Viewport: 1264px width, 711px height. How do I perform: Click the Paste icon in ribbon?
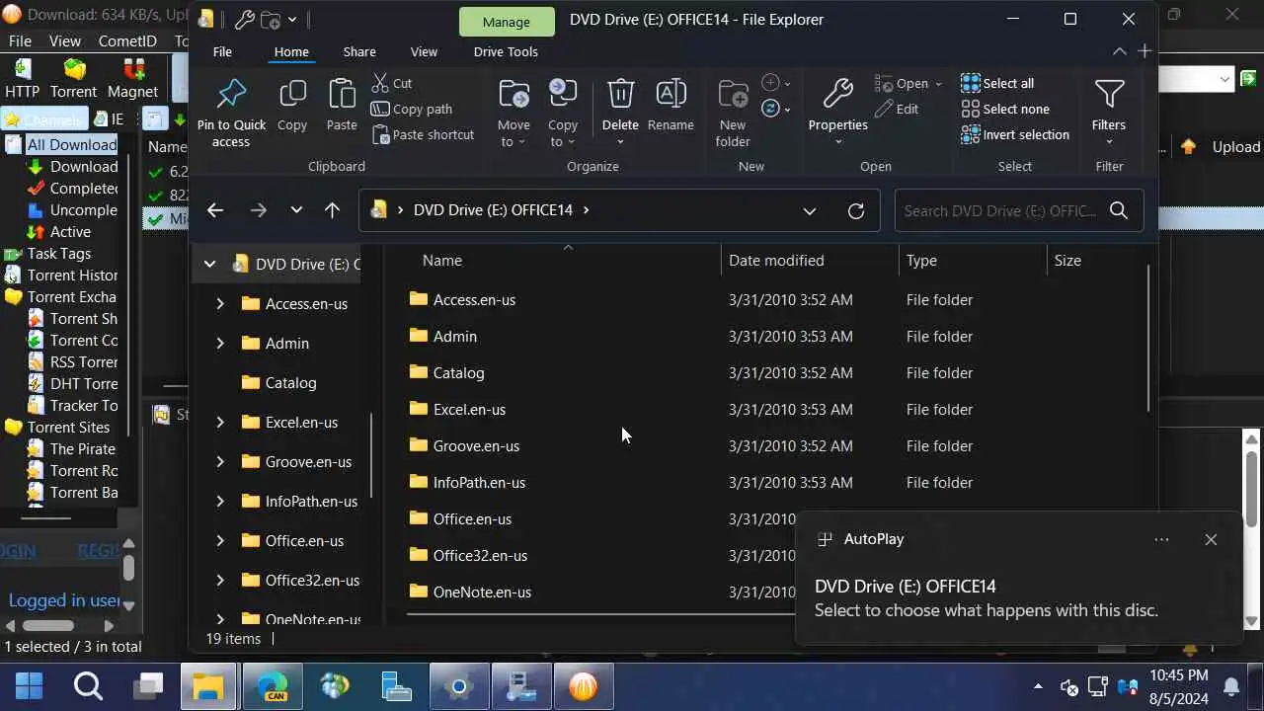342,95
